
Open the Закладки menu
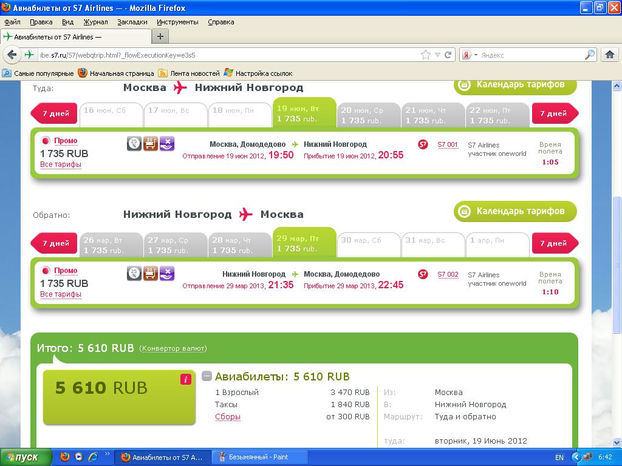132,22
